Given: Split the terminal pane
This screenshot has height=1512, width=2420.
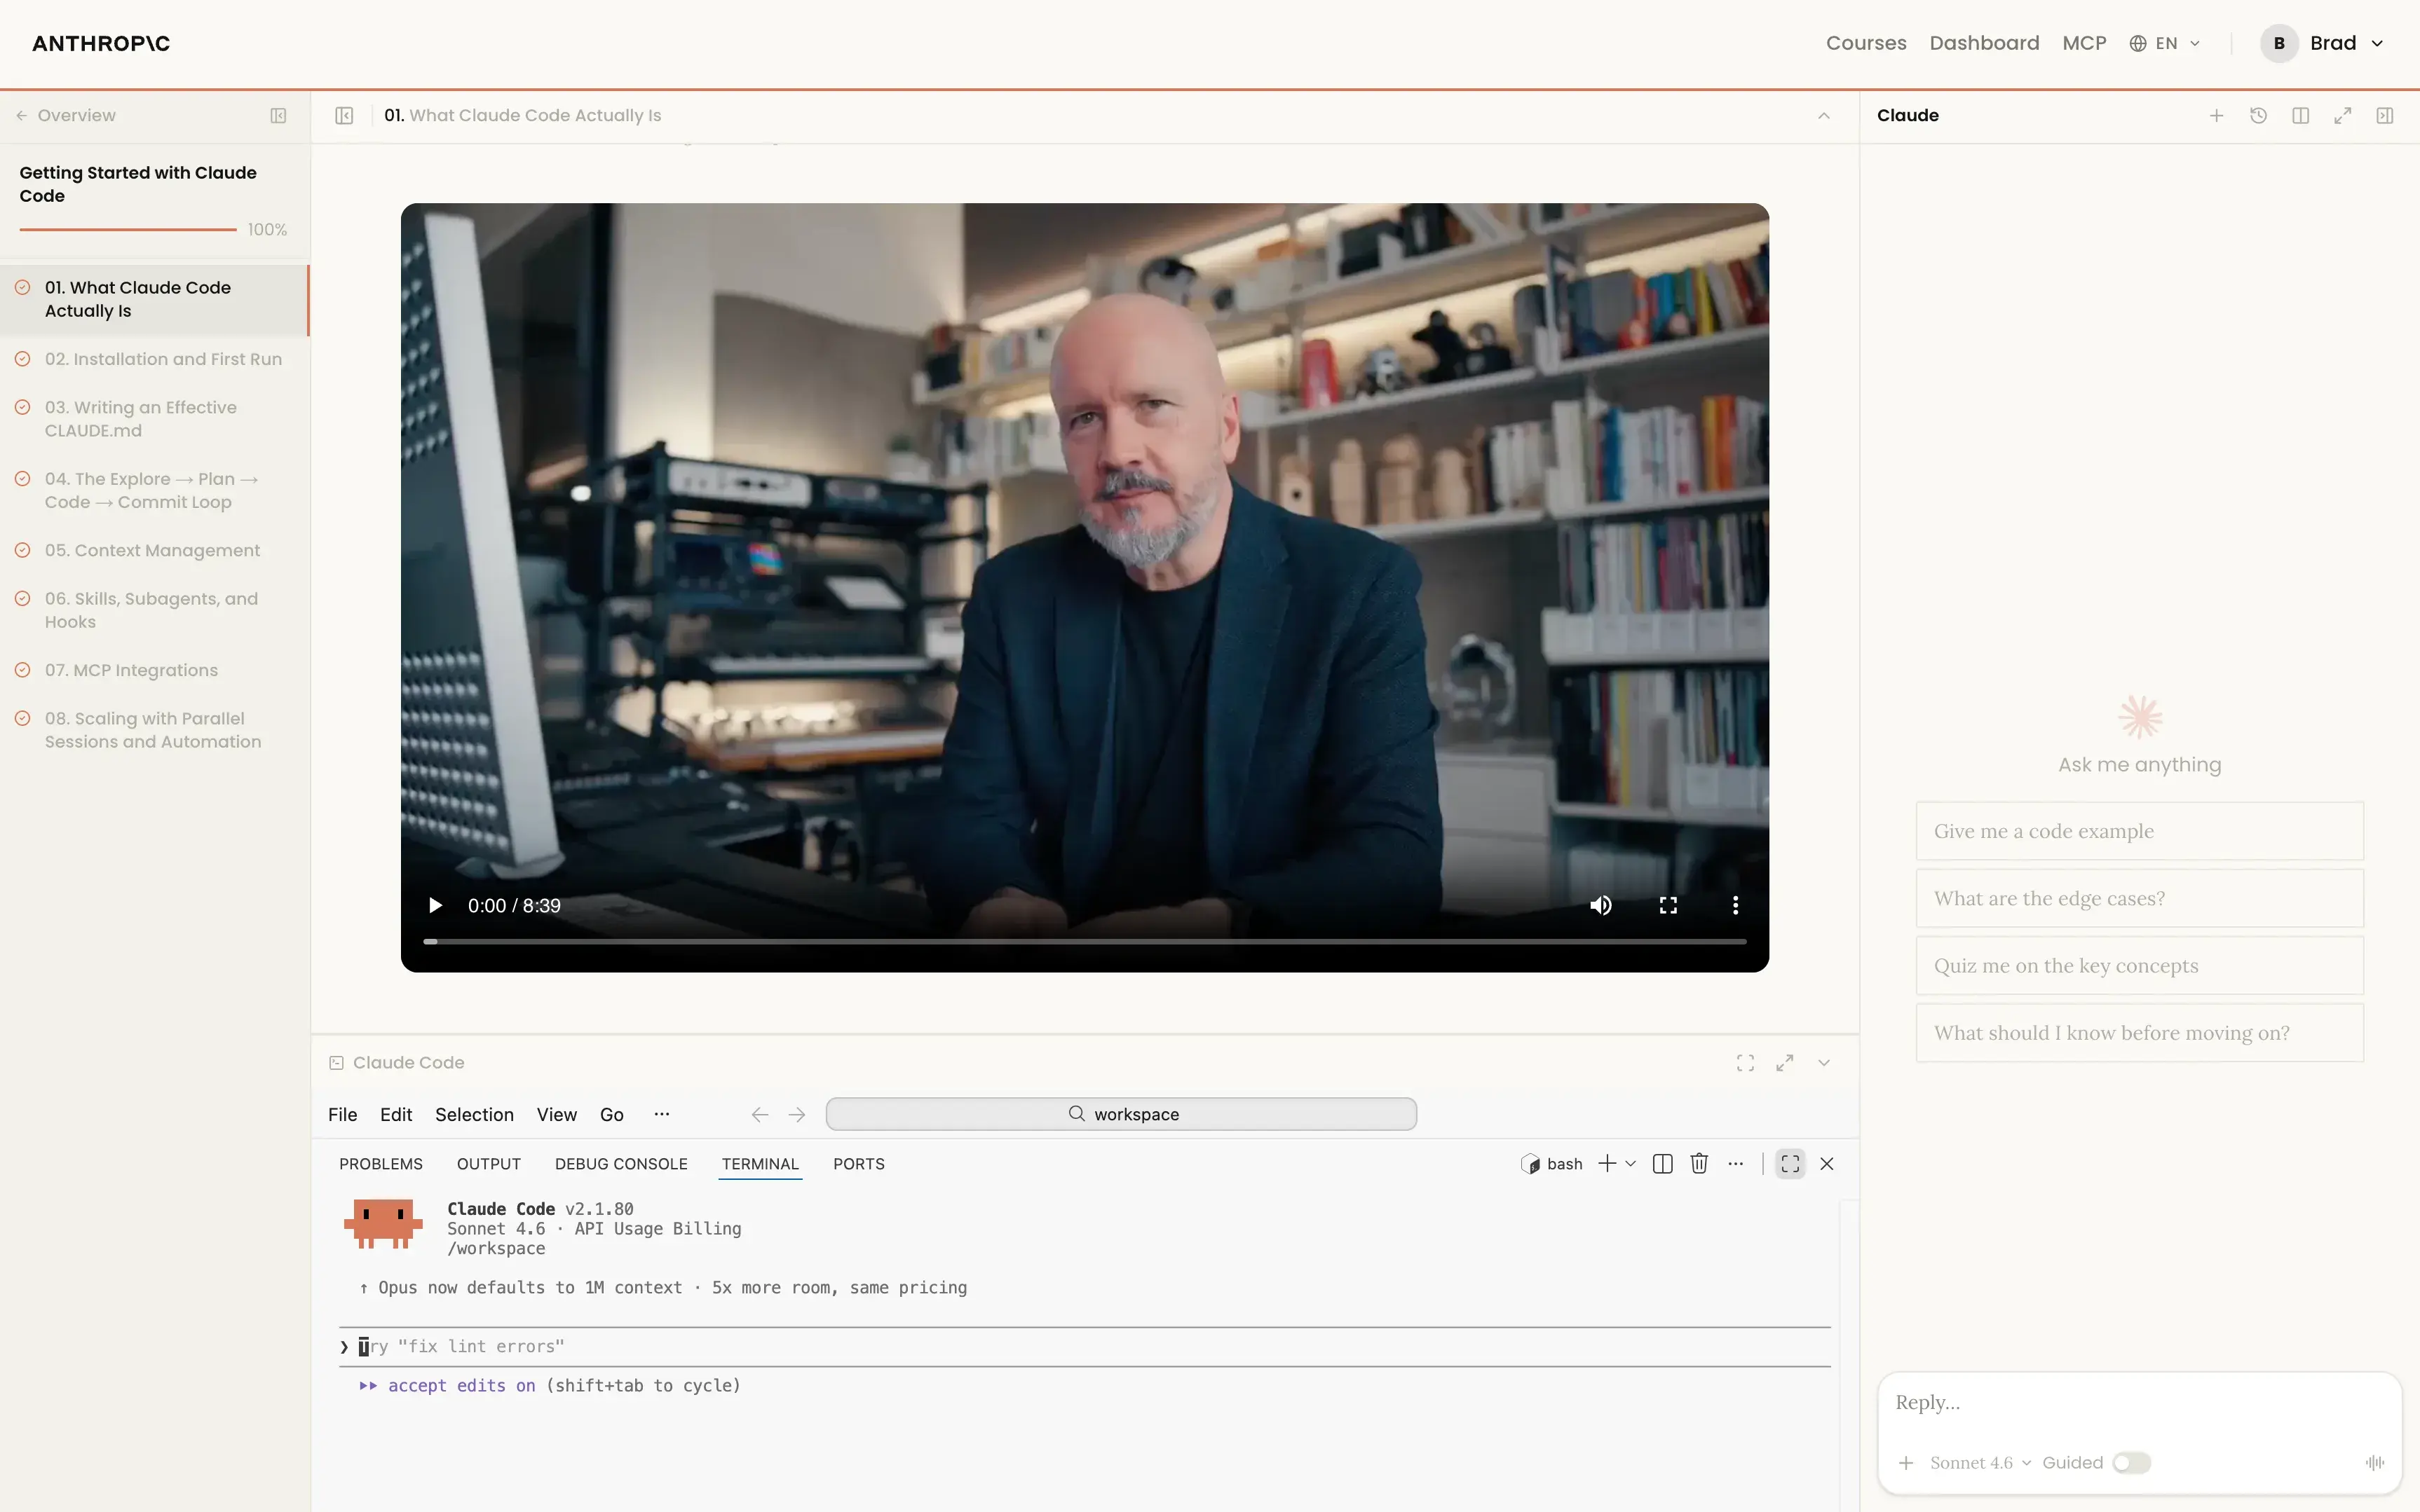Looking at the screenshot, I should 1663,1163.
